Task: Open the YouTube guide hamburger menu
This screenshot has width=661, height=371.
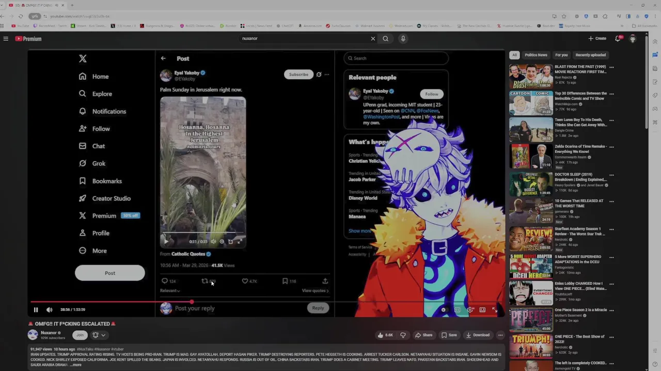Action: point(6,39)
